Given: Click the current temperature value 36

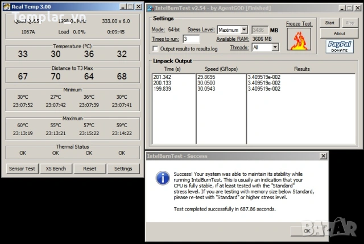Looking at the screenshot, I should coord(89,54).
